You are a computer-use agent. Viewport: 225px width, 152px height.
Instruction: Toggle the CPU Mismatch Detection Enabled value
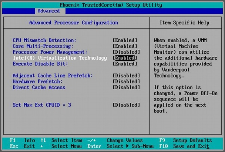click(125, 40)
